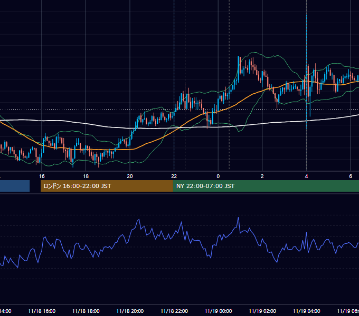359x316 pixels.
Task: Click the oscillator peak near 11/19 01:00
Action: click(x=238, y=218)
